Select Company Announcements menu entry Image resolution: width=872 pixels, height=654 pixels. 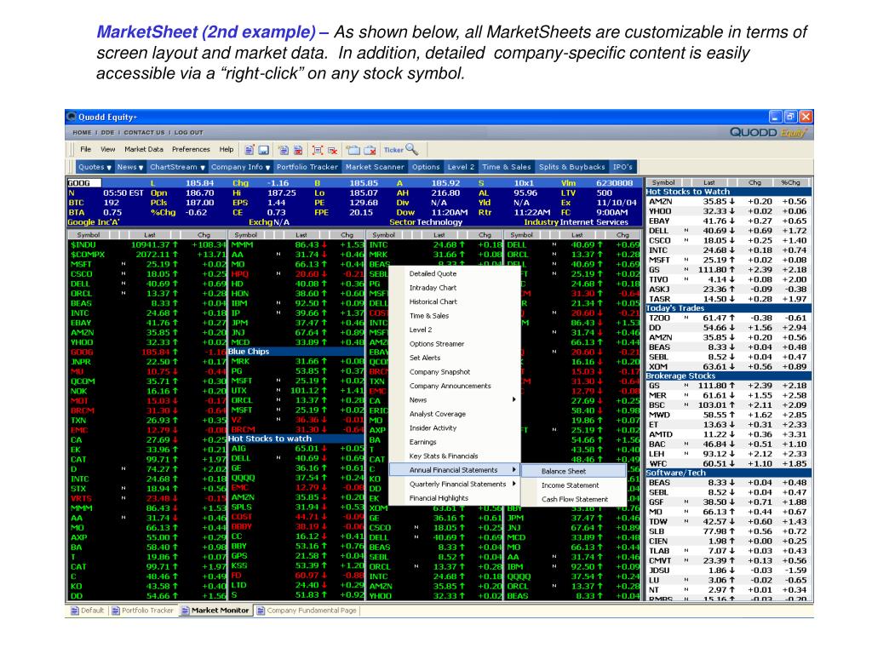pyautogui.click(x=450, y=386)
